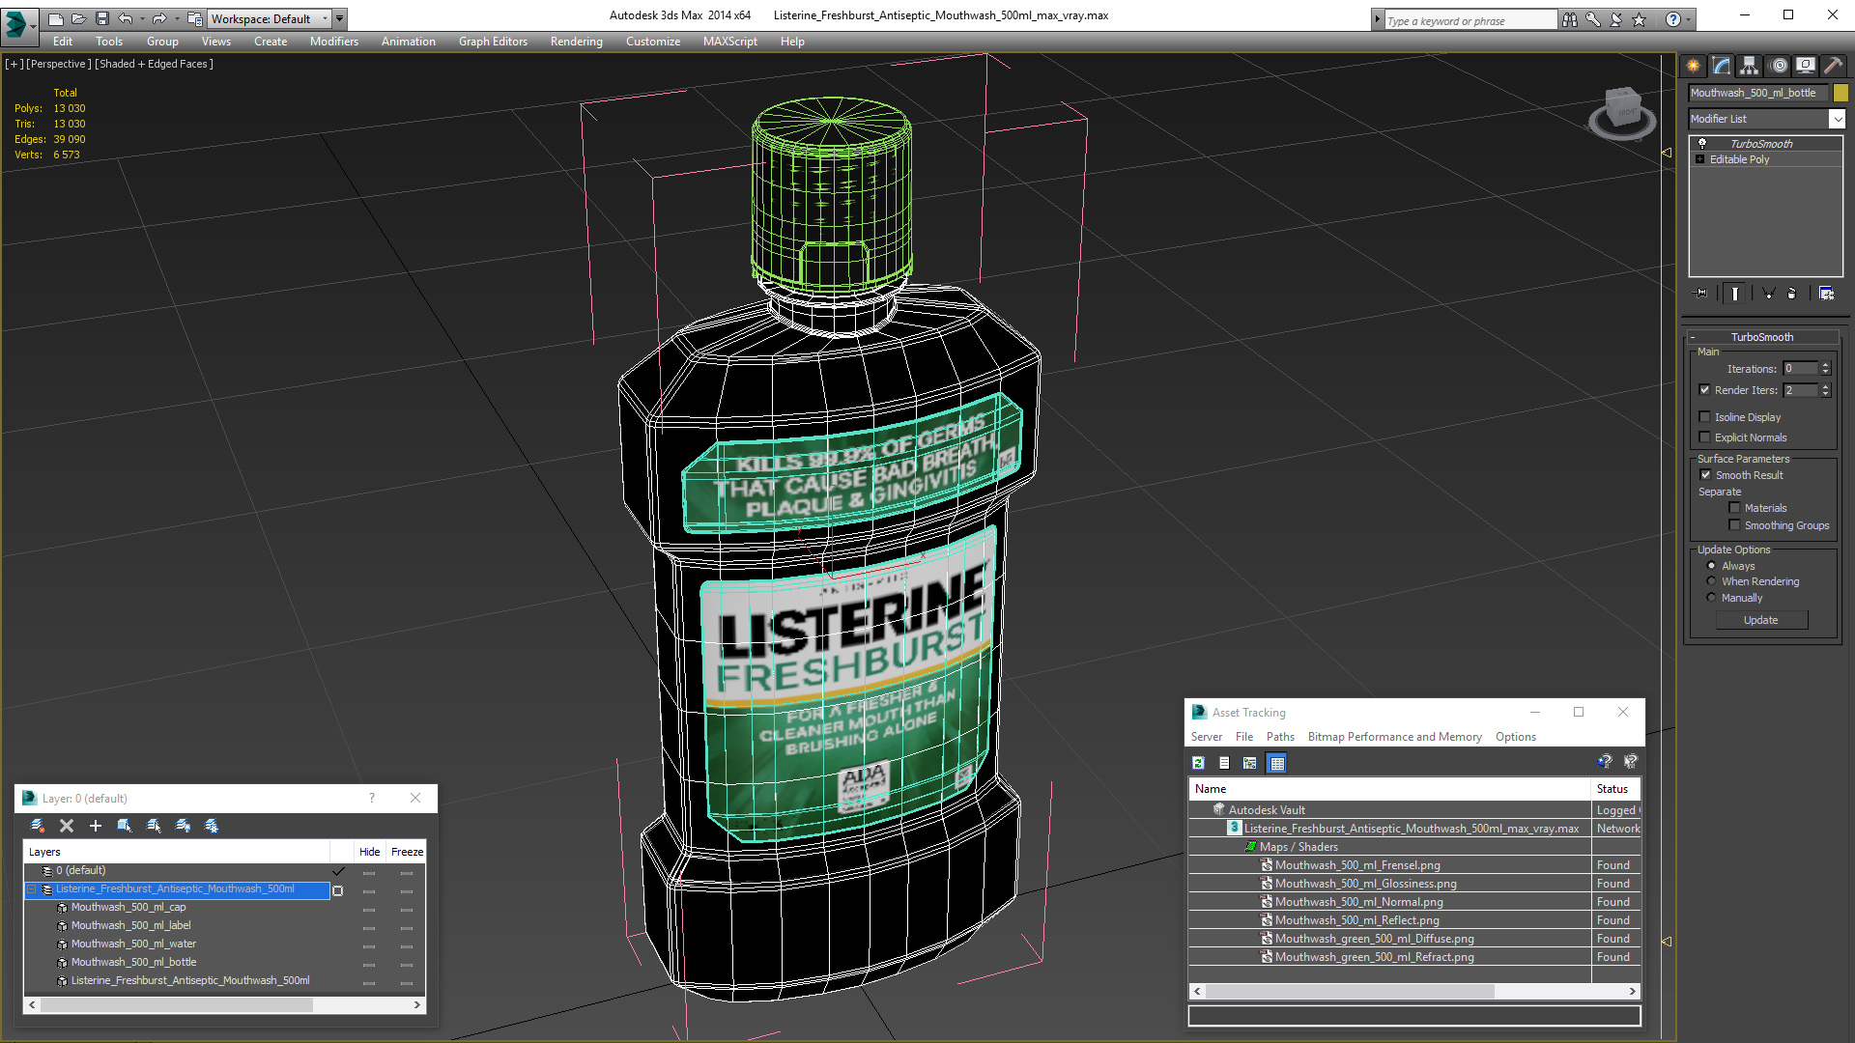Enable Separate by Materials checkbox
The image size is (1855, 1043).
[1734, 508]
